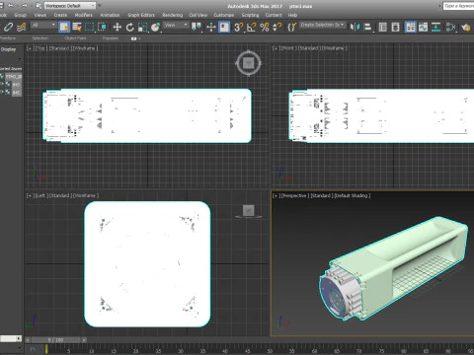
Task: Click the project folder icon near Workspace
Action: (x=39, y=6)
